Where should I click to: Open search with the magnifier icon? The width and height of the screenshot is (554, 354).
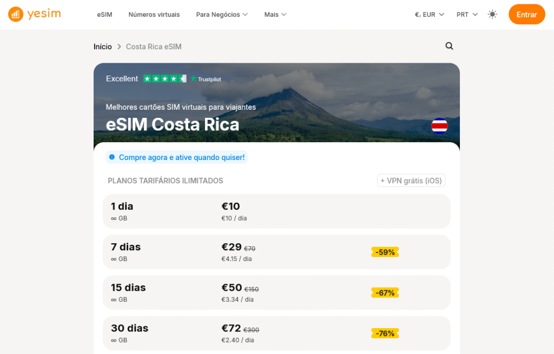click(449, 46)
